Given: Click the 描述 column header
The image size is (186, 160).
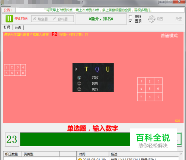Looking at the screenshot, I should coord(144,154).
